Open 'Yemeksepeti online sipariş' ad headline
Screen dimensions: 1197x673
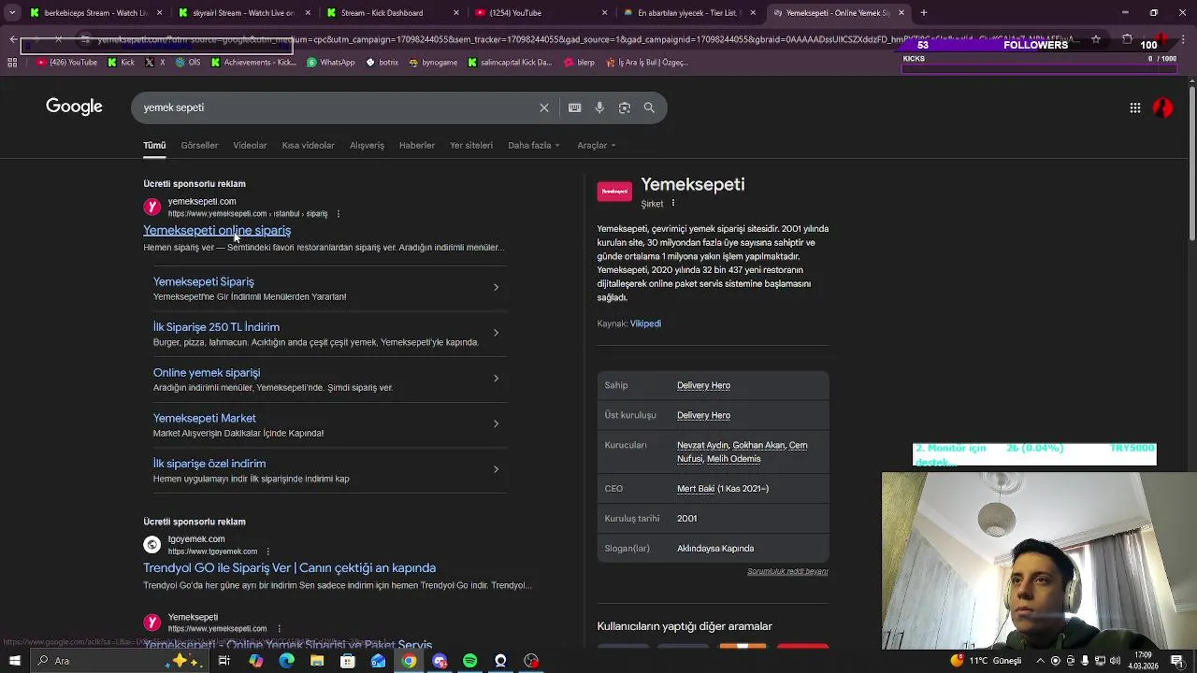pyautogui.click(x=217, y=230)
